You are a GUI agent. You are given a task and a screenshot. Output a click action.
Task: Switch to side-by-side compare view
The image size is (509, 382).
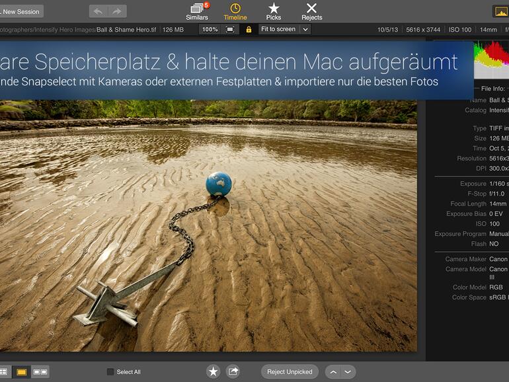(40, 372)
